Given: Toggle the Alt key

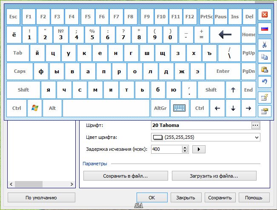Looking at the screenshot, I should (x=52, y=108).
